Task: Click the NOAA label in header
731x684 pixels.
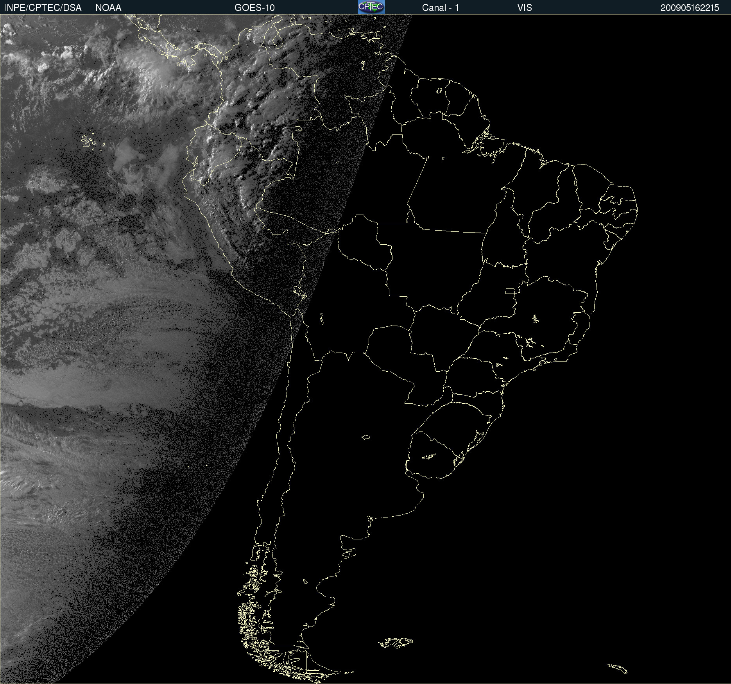Action: coord(108,8)
